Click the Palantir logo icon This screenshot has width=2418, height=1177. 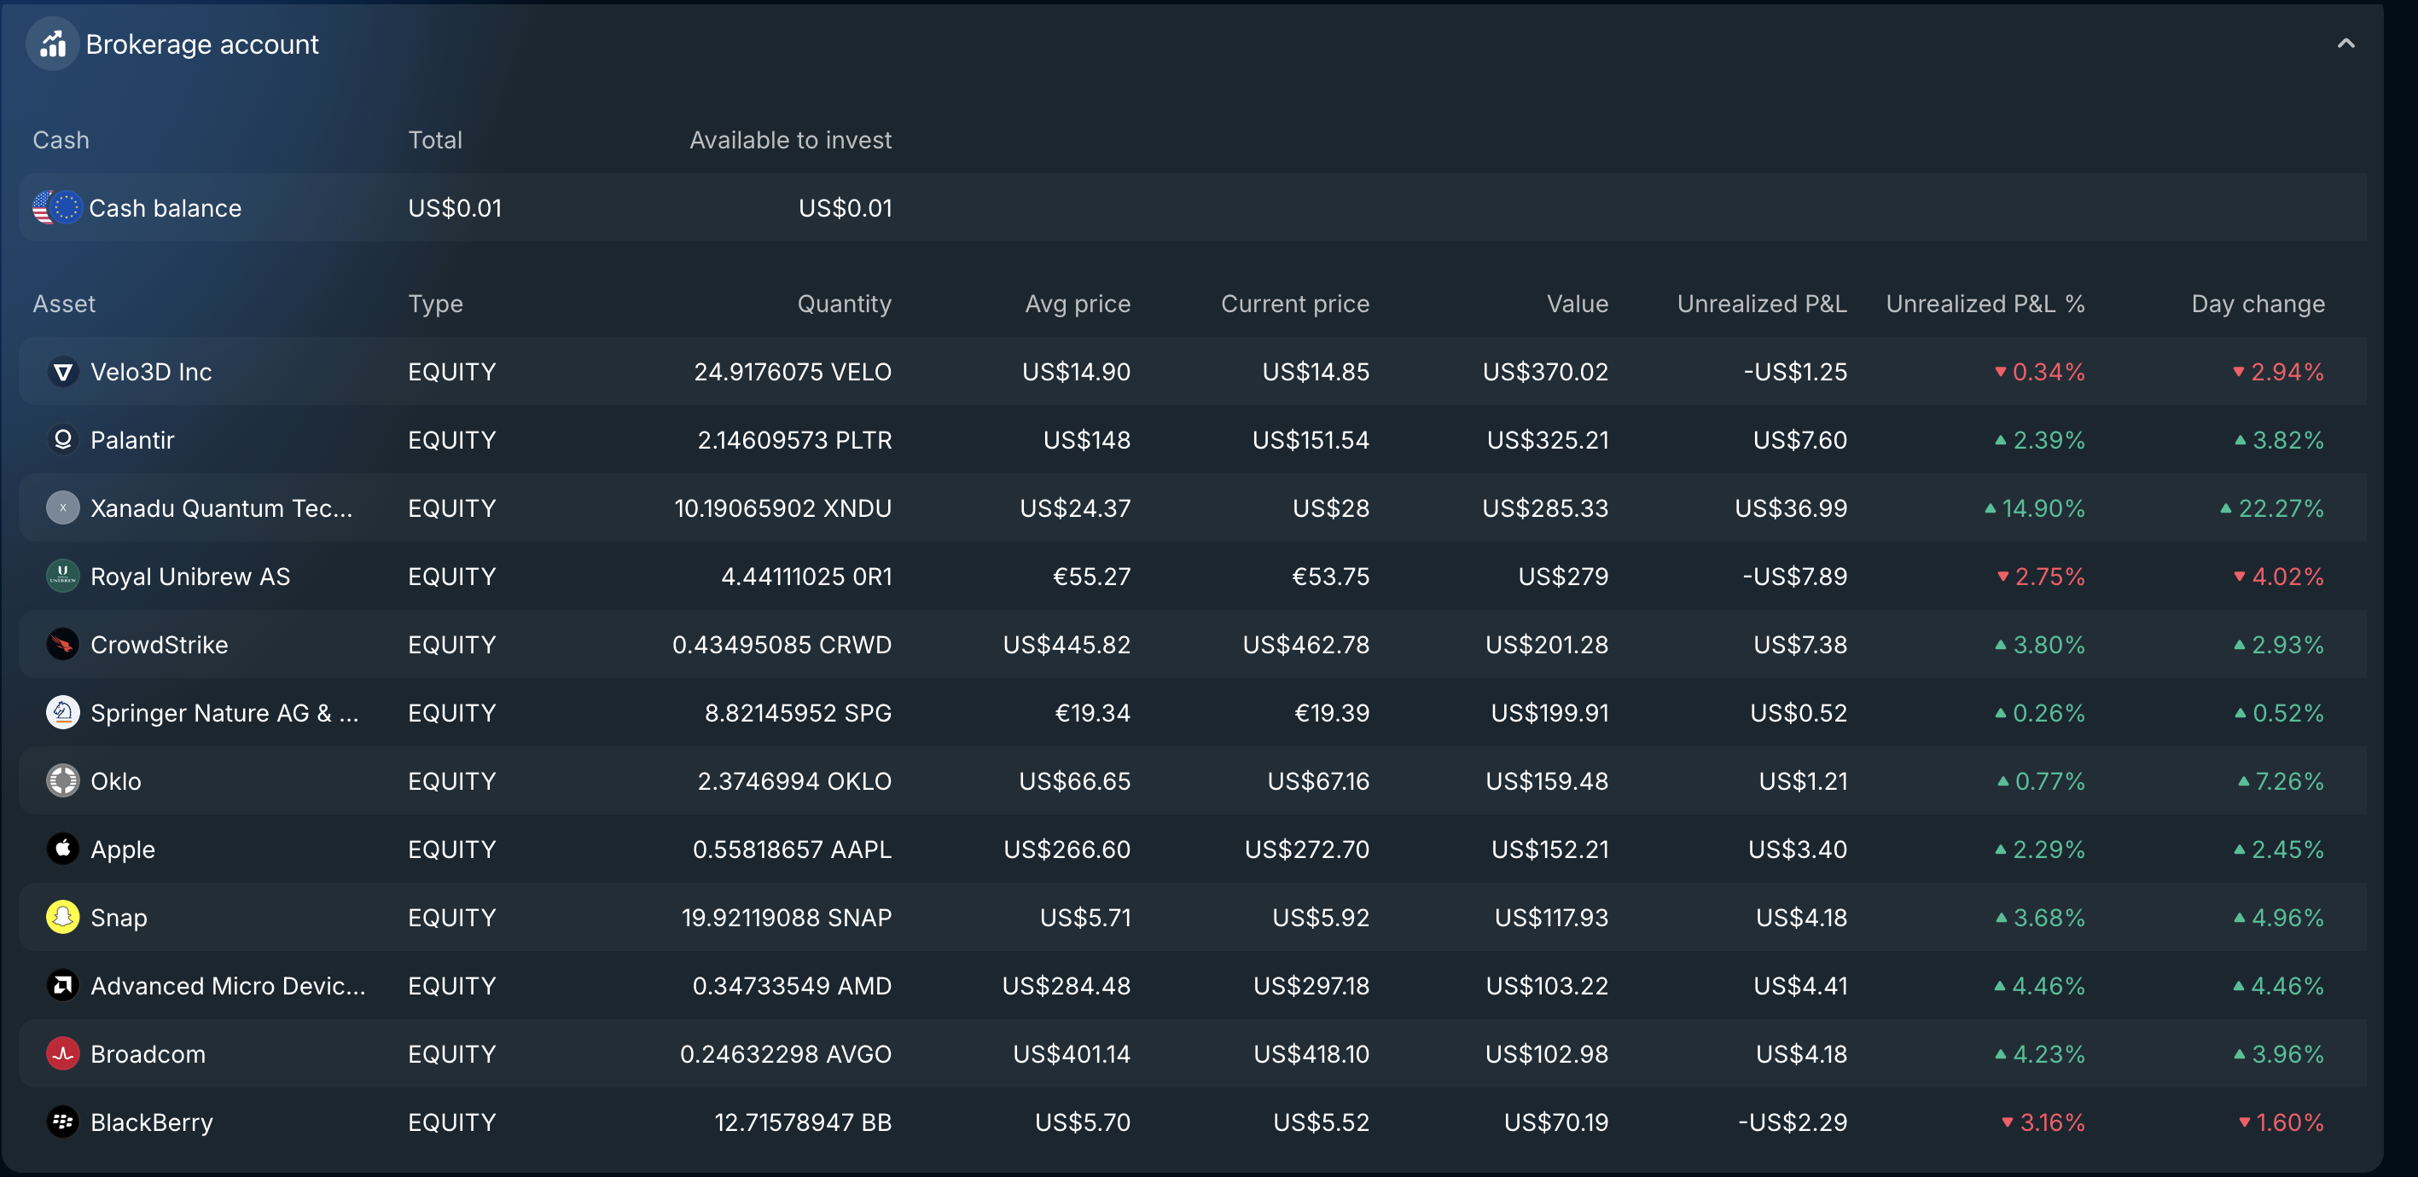tap(63, 440)
